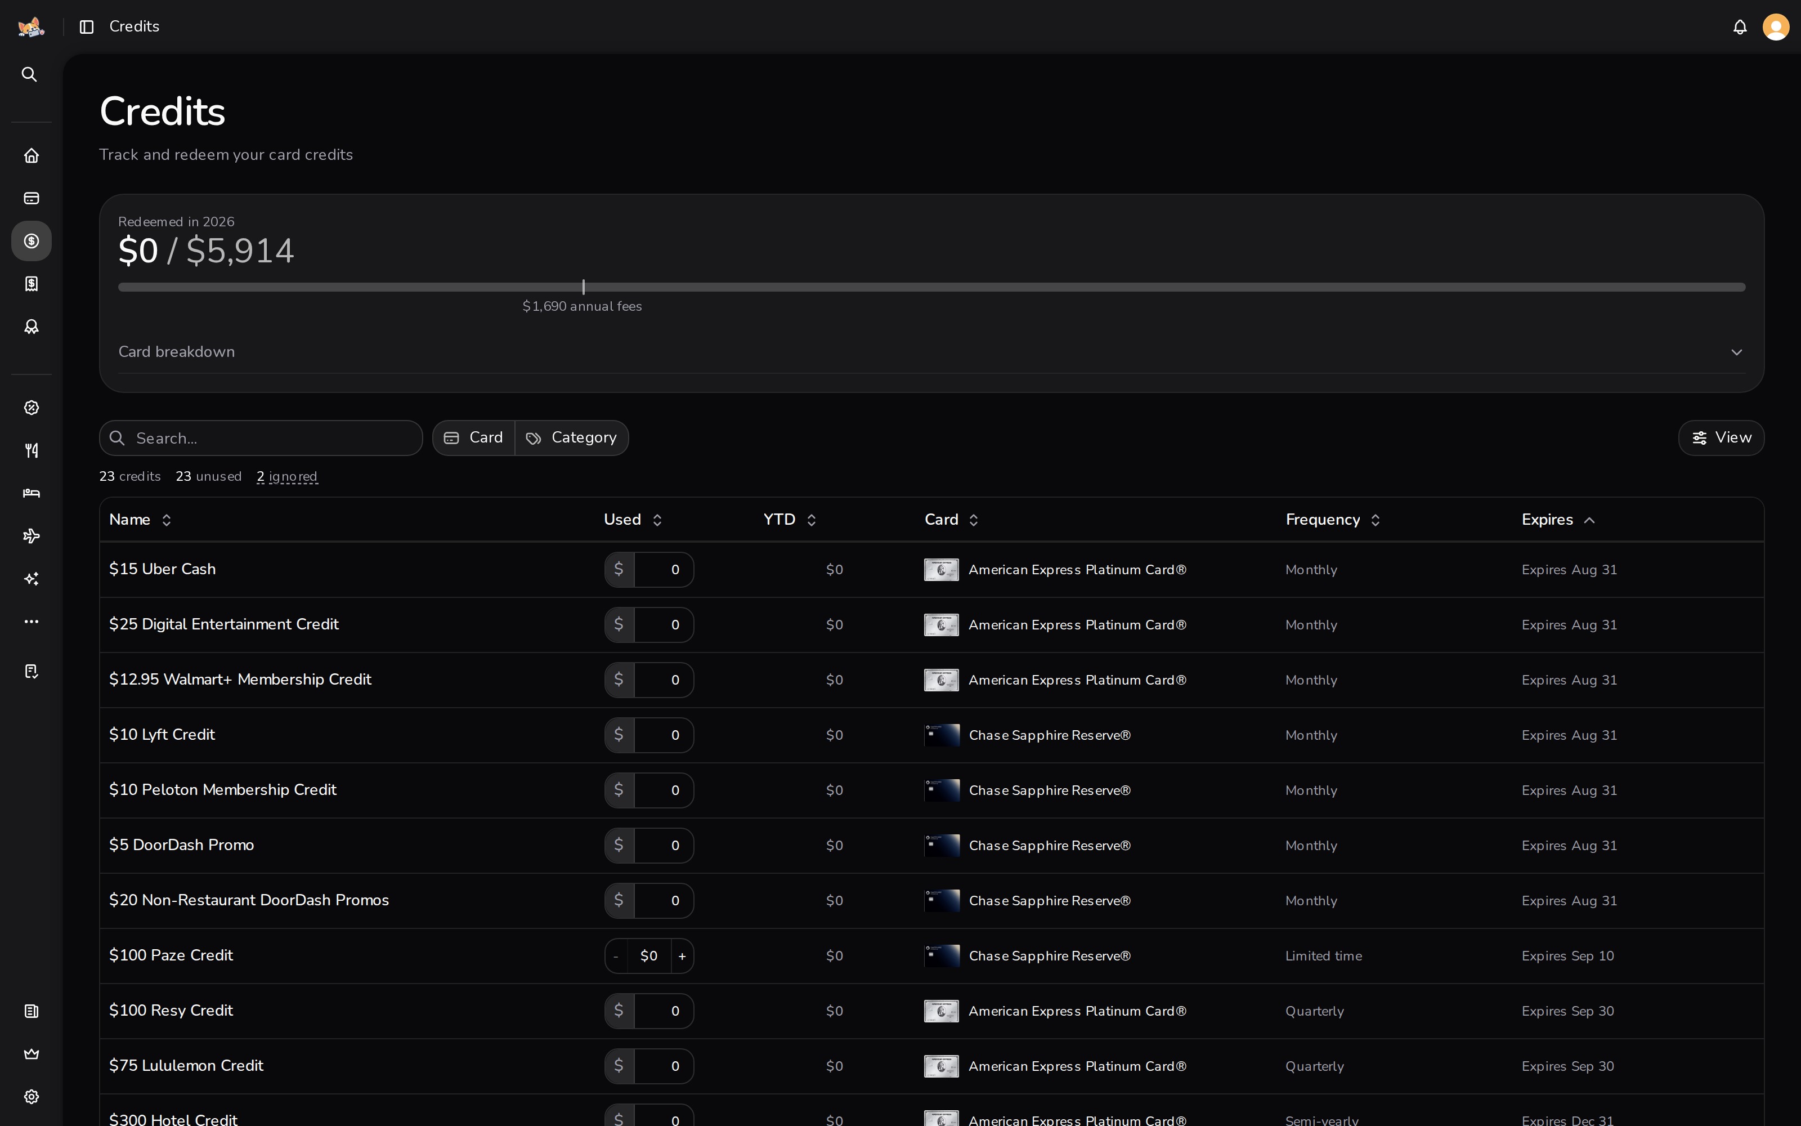Screen dimensions: 1801x1126
Task: Click Limited time frequency label
Action: point(1323,955)
